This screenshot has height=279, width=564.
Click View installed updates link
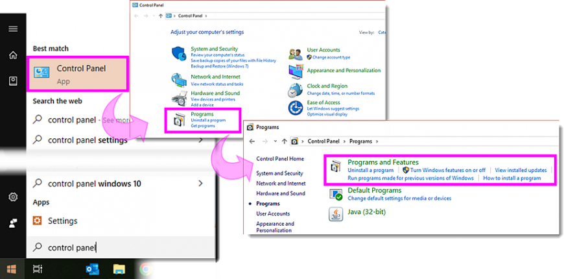click(521, 170)
